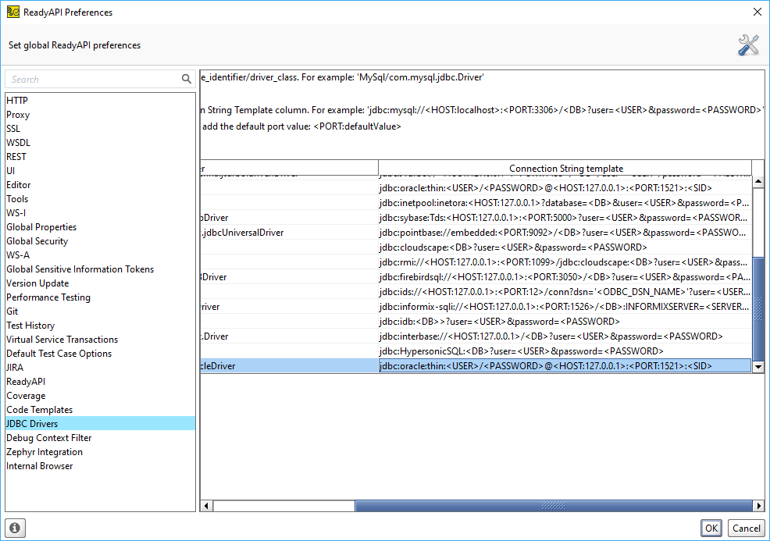Select the jdbc:ids connection string cell
This screenshot has height=541, width=770.
[x=565, y=292]
